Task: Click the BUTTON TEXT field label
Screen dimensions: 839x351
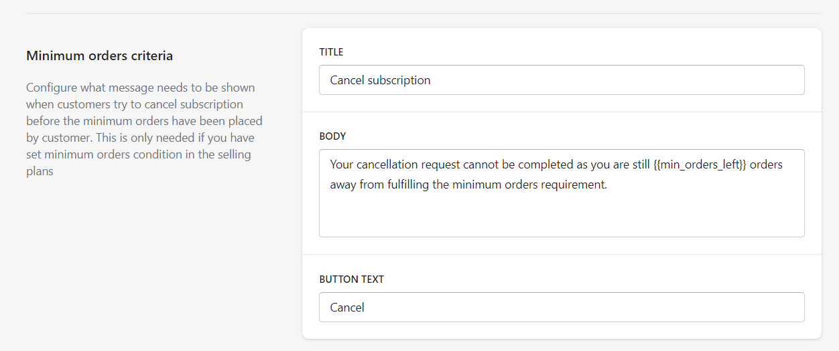Action: (x=351, y=279)
